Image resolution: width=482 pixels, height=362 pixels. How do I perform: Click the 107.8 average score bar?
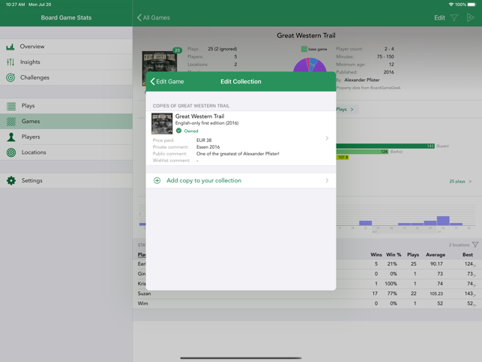(x=343, y=158)
